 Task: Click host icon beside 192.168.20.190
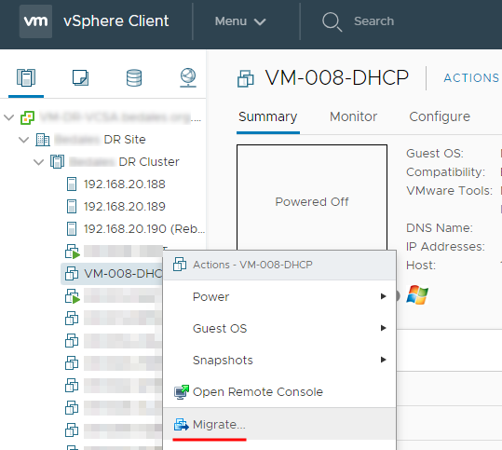[72, 229]
